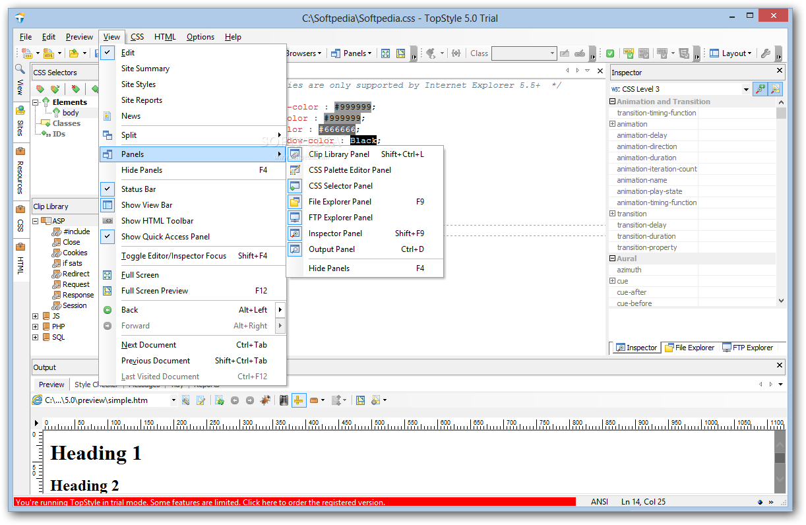Screen dimensions: 806x525
Task: Close the Output panel
Action: coord(780,365)
